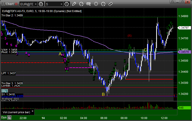Click the Pc badge on chart
Screen dimensions: 192x121
(5, 91)
